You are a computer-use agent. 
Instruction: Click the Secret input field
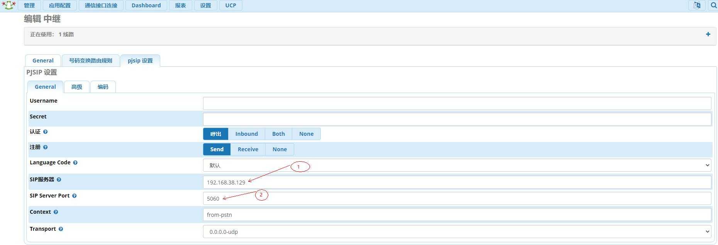tap(457, 119)
